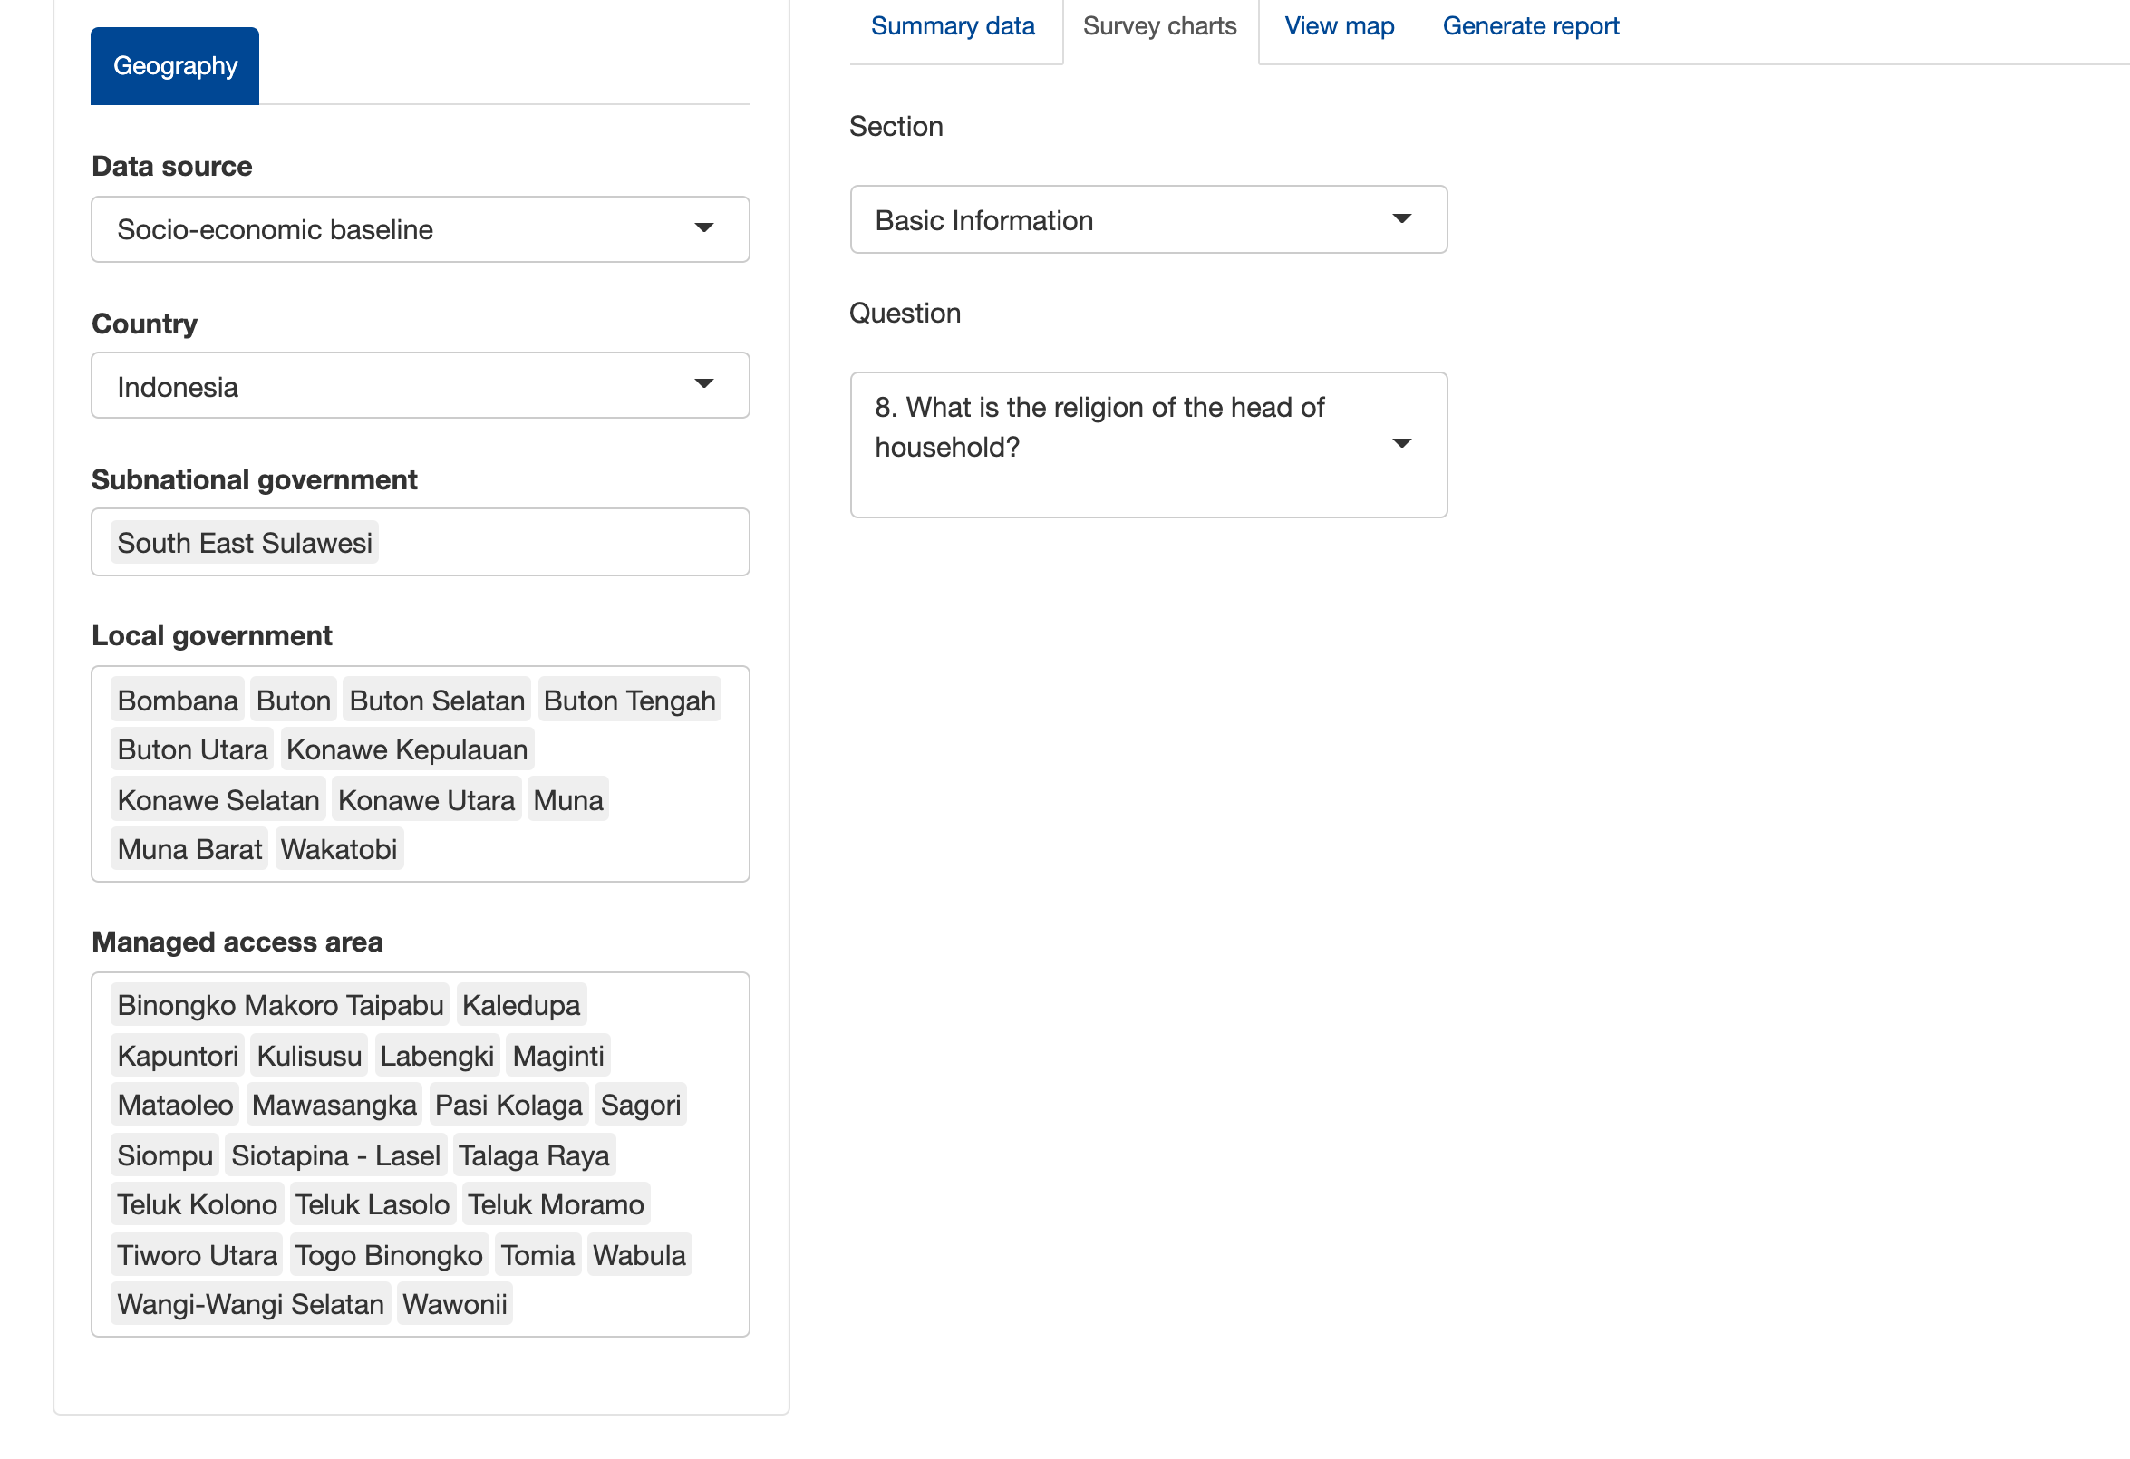
Task: Open the Data source dropdown
Action: (x=420, y=229)
